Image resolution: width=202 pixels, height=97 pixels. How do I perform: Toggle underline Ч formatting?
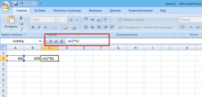coord(45,27)
